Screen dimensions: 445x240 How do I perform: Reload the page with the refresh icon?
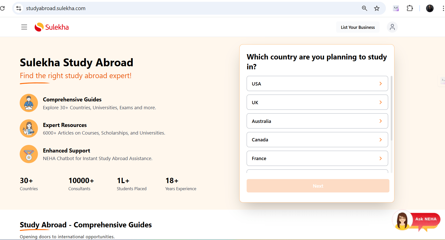point(3,8)
